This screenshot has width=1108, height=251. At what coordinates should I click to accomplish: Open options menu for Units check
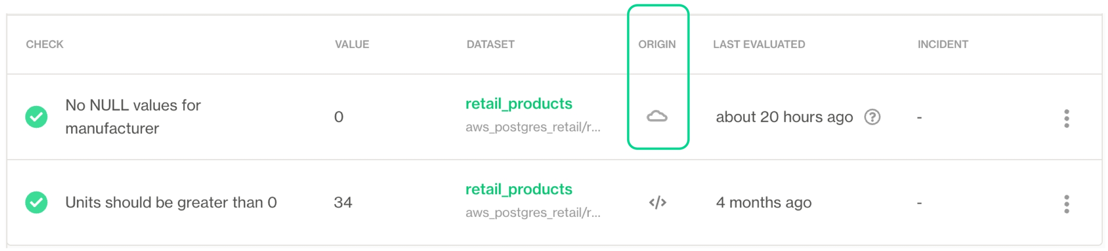(x=1066, y=204)
